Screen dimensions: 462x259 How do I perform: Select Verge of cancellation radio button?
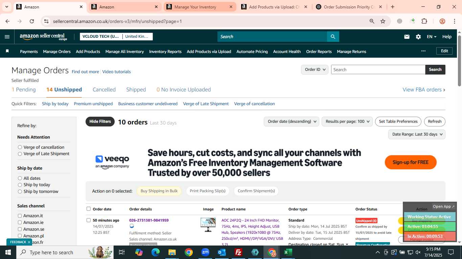point(20,147)
